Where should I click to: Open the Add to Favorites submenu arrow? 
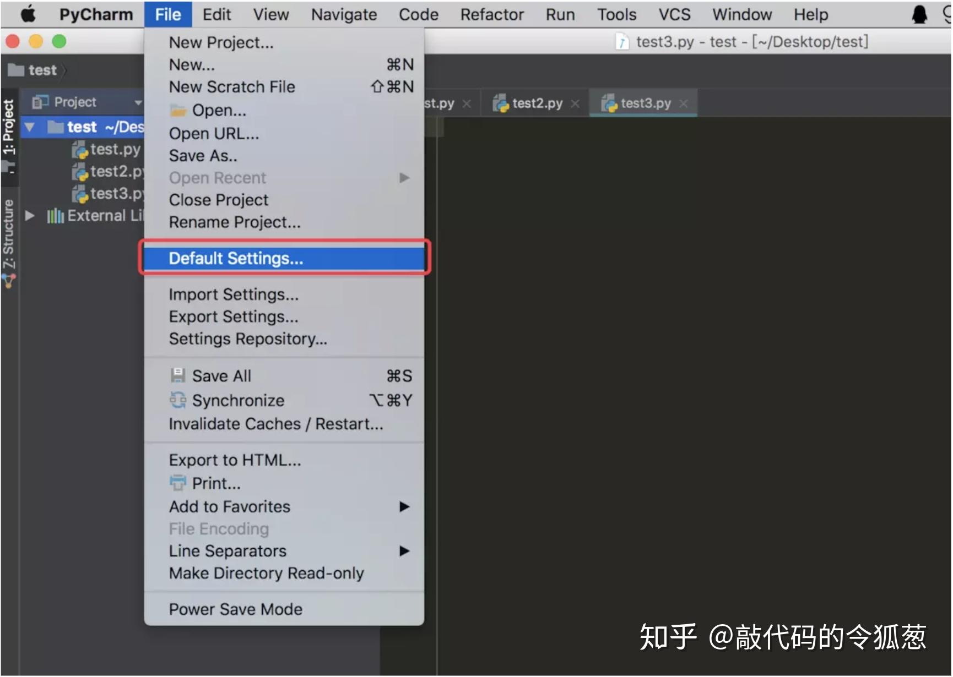click(405, 507)
